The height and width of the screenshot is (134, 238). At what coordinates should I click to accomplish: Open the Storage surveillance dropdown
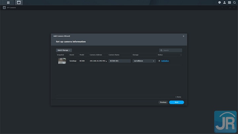[x=144, y=61]
